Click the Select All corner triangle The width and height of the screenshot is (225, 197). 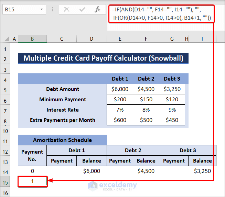6,39
